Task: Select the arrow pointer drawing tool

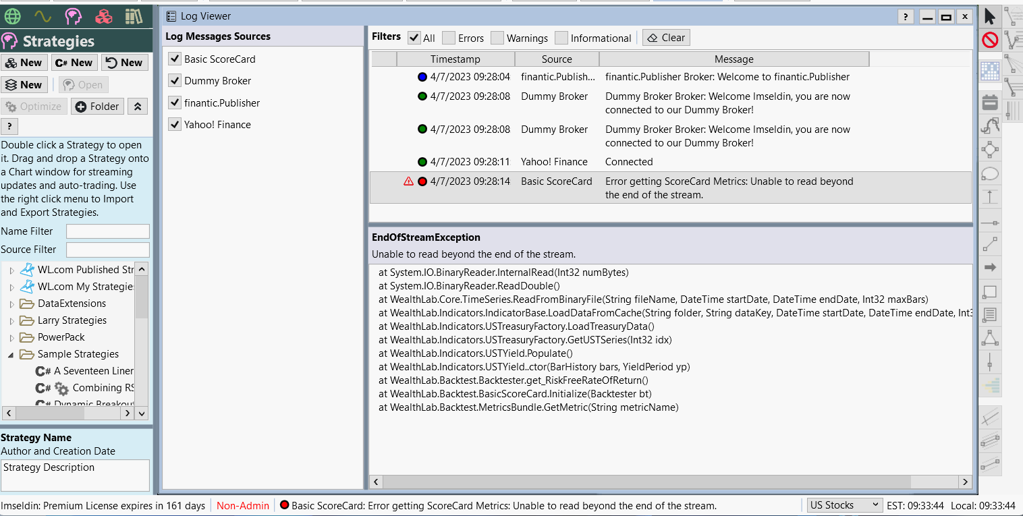Action: (990, 17)
